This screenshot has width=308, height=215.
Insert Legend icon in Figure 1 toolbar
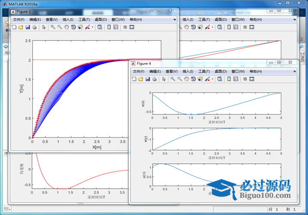click(x=116, y=27)
